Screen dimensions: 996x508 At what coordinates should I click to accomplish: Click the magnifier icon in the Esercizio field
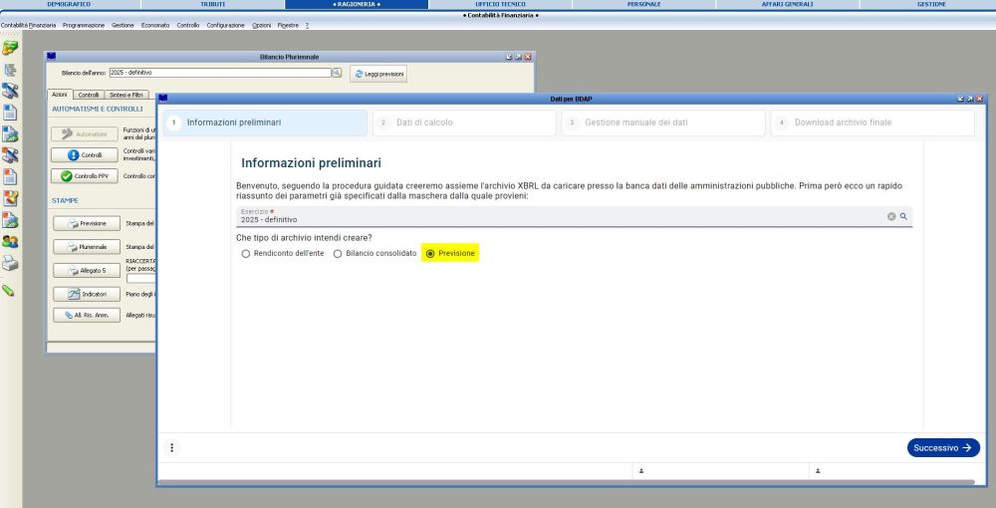coord(903,216)
